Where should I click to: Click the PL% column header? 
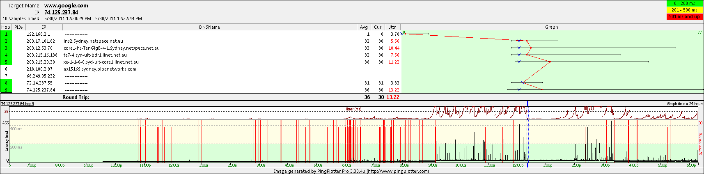tap(18, 27)
